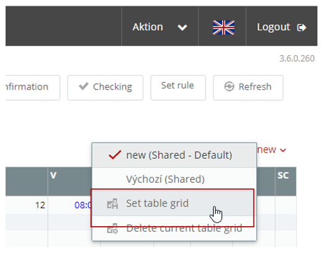Click the red chevron next to 'new'
The height and width of the screenshot is (254, 323).
tap(283, 150)
